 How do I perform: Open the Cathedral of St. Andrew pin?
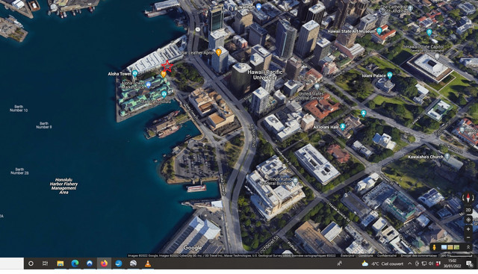(x=410, y=8)
